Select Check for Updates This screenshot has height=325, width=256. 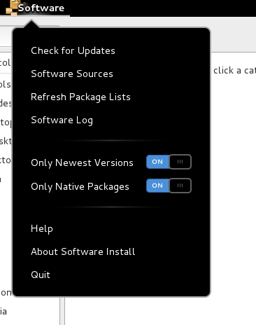73,51
